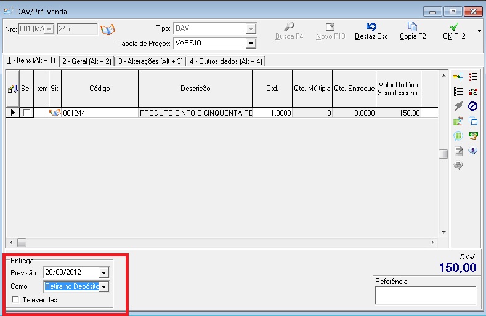This screenshot has width=486, height=316.
Task: Enable the Televendas checkbox
Action: coord(15,300)
